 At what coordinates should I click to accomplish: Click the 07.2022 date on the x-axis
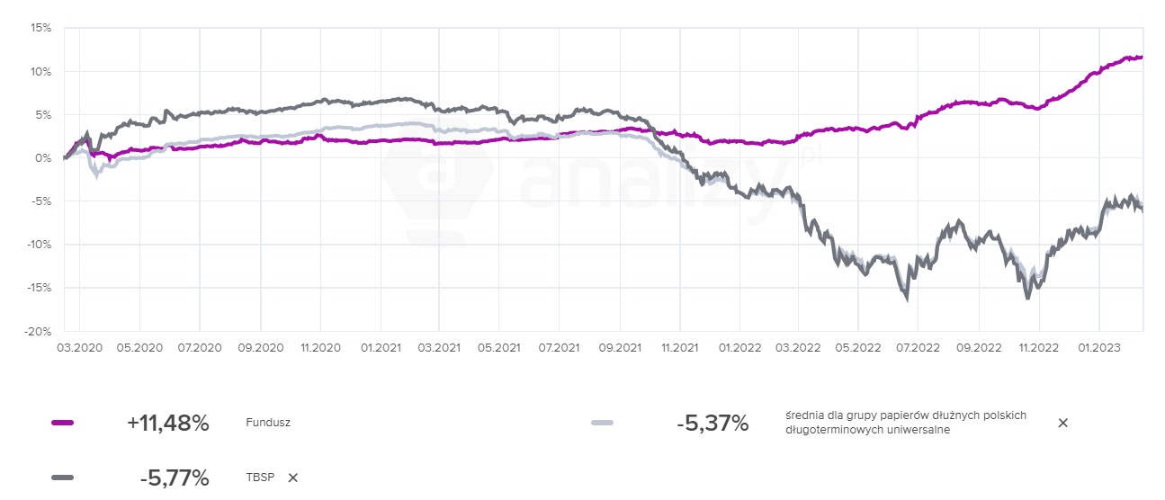919,346
